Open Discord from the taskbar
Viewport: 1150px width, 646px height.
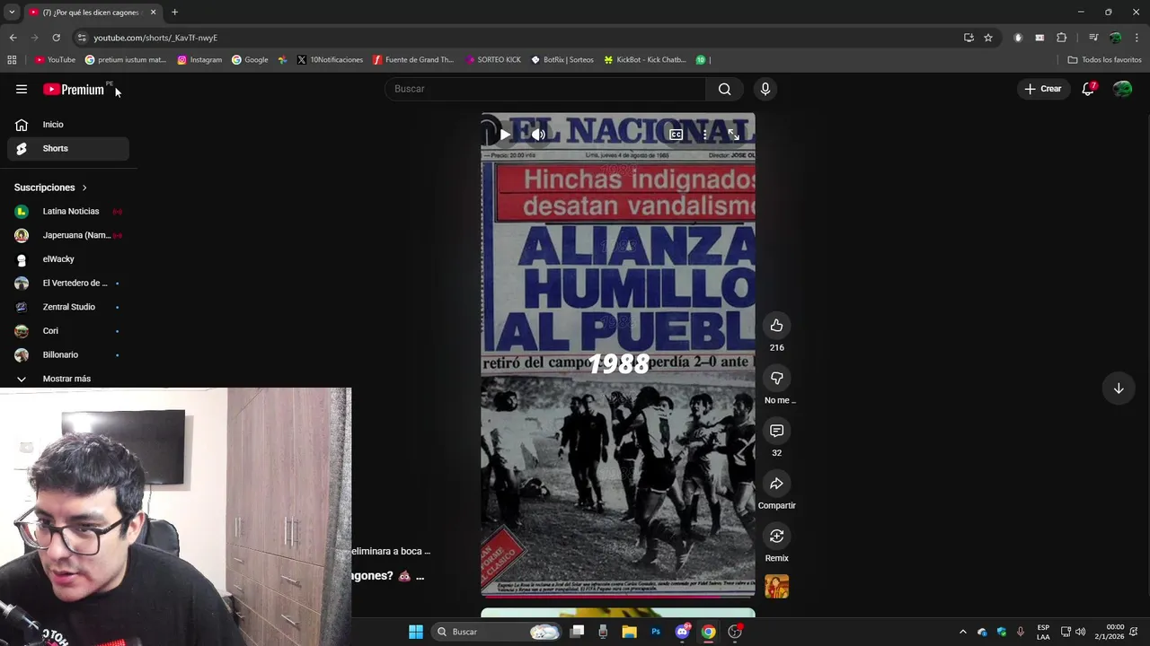click(x=682, y=632)
